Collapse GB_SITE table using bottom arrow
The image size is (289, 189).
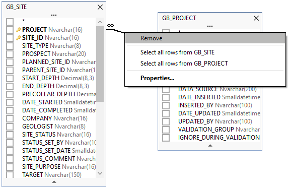click(x=54, y=182)
